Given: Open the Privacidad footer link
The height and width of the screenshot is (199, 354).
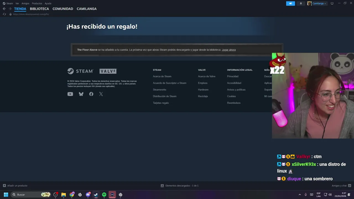Looking at the screenshot, I should click(x=233, y=76).
